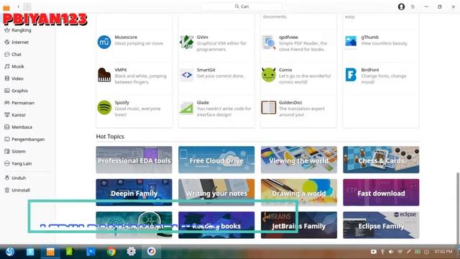Image resolution: width=460 pixels, height=259 pixels.
Task: Click the screen recorder tray icon
Action: 374,252
